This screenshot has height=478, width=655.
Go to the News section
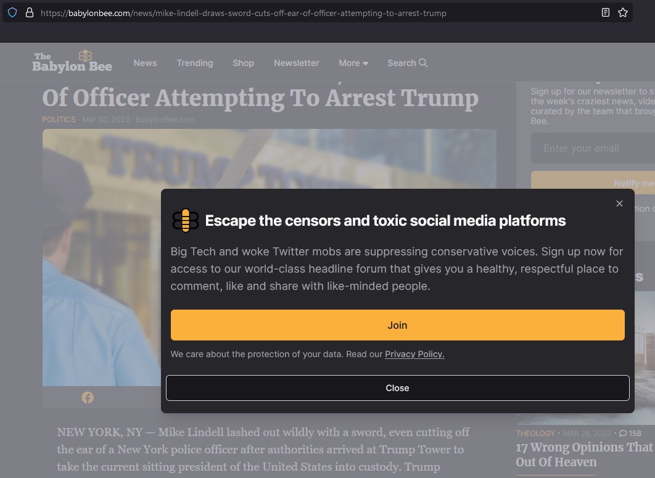pyautogui.click(x=145, y=63)
